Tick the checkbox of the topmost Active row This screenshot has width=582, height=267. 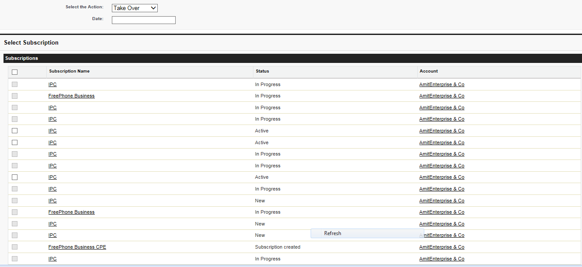pos(15,131)
